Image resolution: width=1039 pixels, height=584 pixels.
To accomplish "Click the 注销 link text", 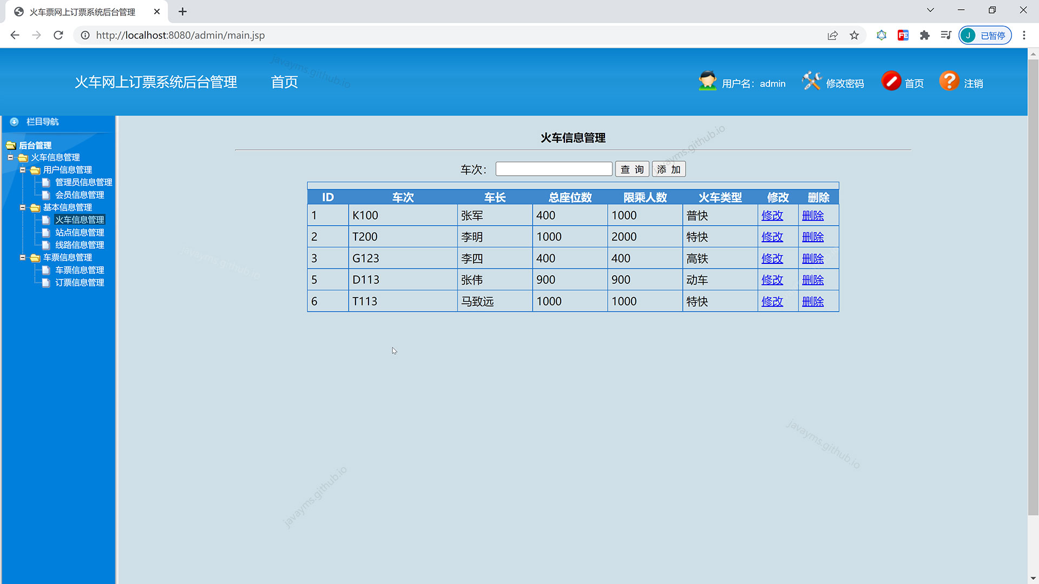I will pos(974,83).
